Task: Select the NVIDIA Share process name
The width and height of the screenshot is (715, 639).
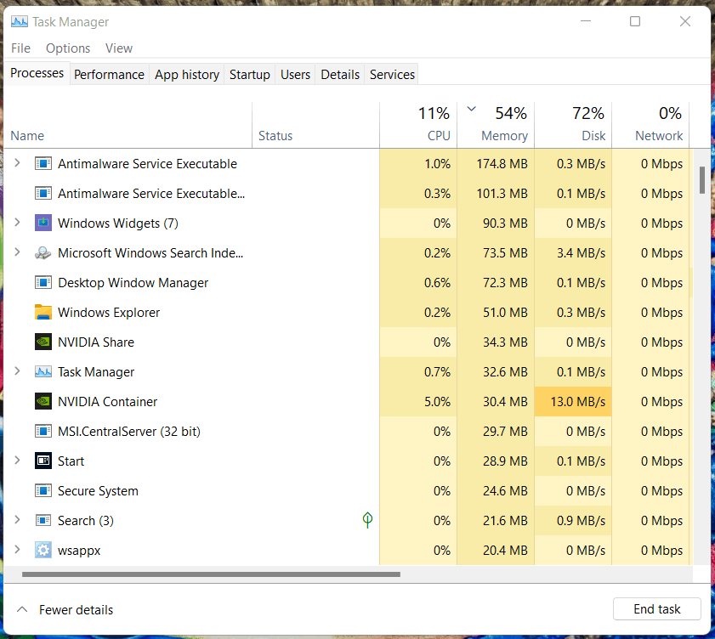Action: click(96, 342)
